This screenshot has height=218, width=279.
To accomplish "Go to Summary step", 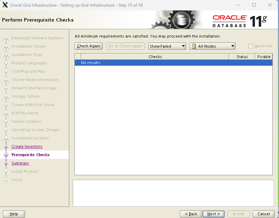I will [x=20, y=163].
